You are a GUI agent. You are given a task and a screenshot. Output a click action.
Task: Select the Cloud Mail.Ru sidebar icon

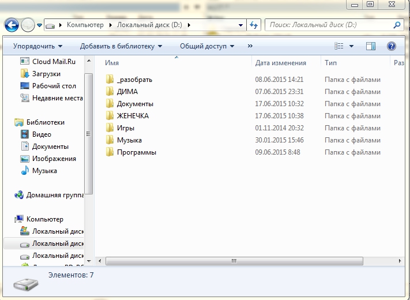(25, 61)
